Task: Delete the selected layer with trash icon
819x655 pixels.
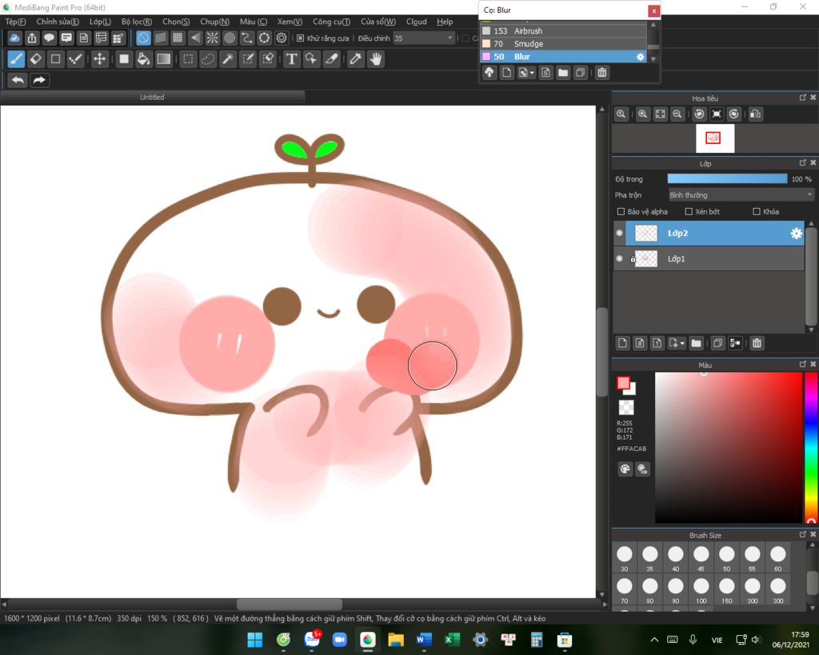Action: (x=757, y=343)
